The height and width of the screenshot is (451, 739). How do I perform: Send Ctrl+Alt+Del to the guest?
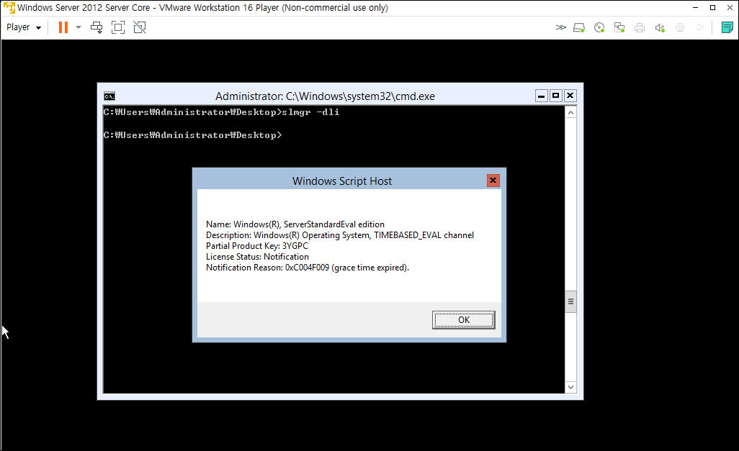(97, 27)
